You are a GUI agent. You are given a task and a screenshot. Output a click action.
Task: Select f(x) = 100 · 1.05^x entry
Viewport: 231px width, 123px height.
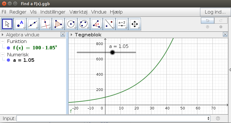click(35, 48)
